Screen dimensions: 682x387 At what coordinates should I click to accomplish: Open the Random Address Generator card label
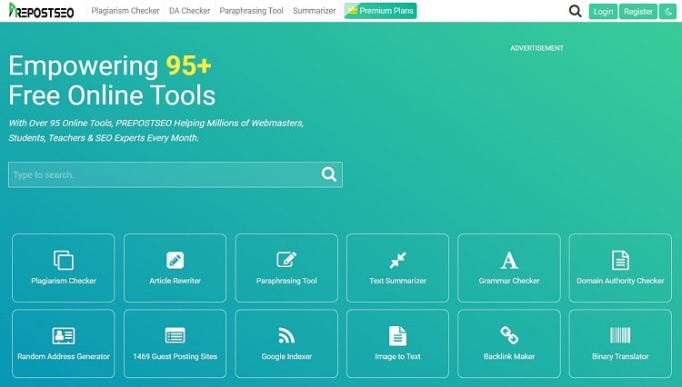point(64,356)
